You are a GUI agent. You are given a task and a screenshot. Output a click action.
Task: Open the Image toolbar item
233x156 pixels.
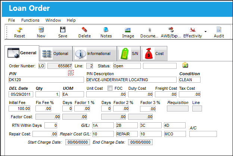pos(128,33)
